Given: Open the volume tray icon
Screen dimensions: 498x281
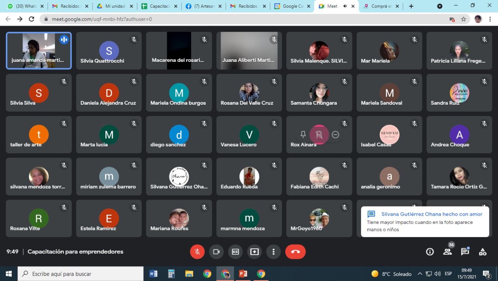Looking at the screenshot, I should coord(438,274).
